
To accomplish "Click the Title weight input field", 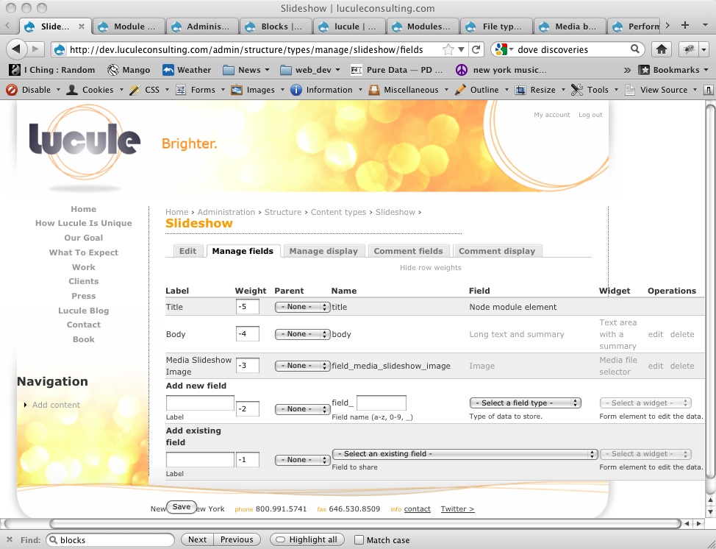I will coord(248,307).
